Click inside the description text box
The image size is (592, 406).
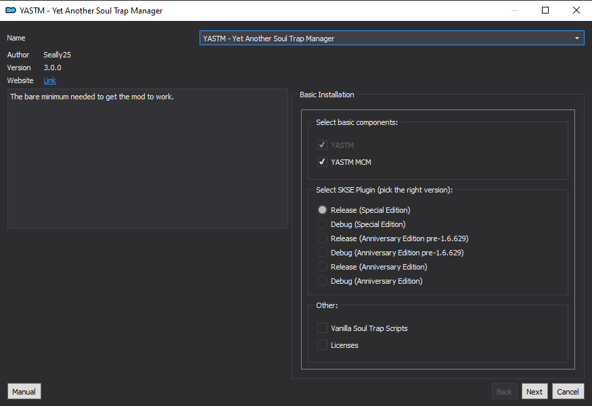[x=147, y=159]
